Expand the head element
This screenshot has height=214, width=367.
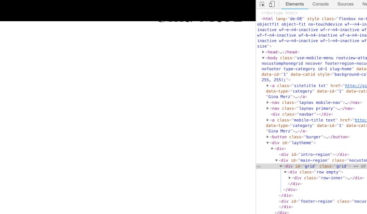(263, 52)
